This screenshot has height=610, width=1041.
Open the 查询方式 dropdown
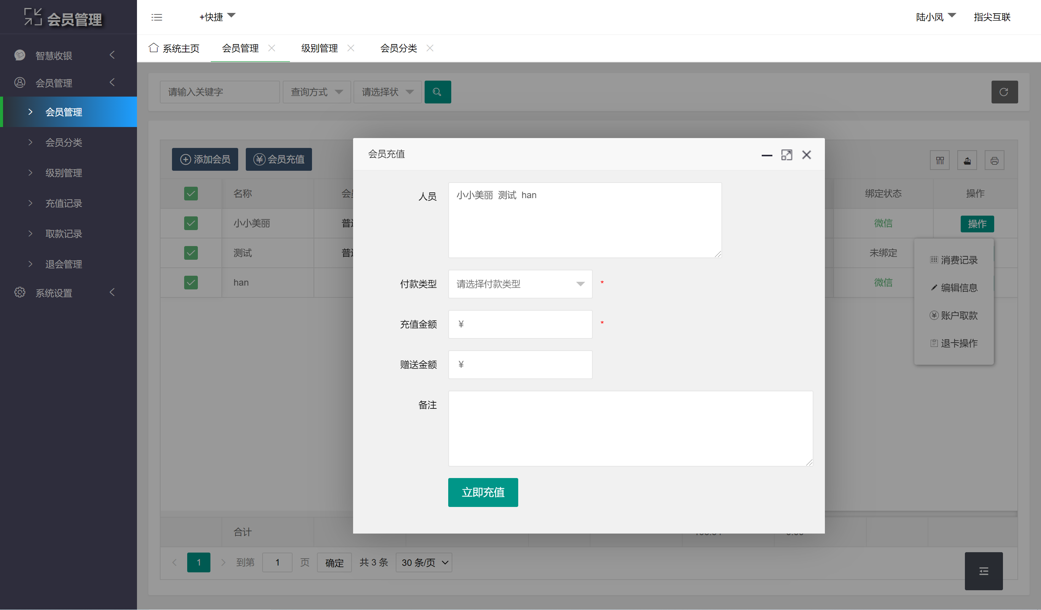coord(317,92)
